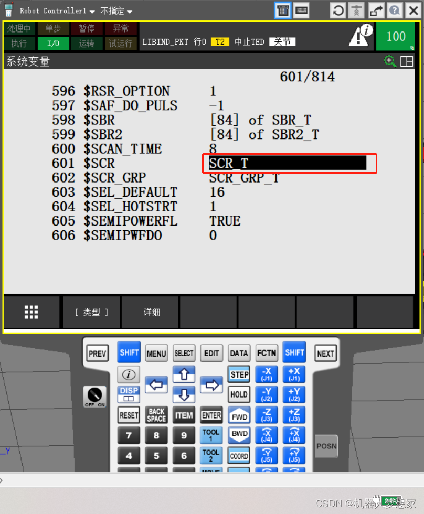This screenshot has width=424, height=514.
Task: Click the refresh cycle power icon
Action: (338, 10)
